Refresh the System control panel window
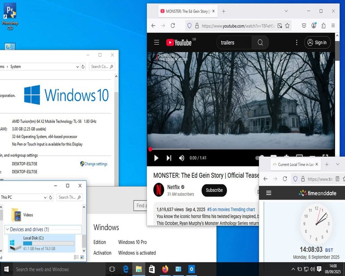 tap(83, 67)
